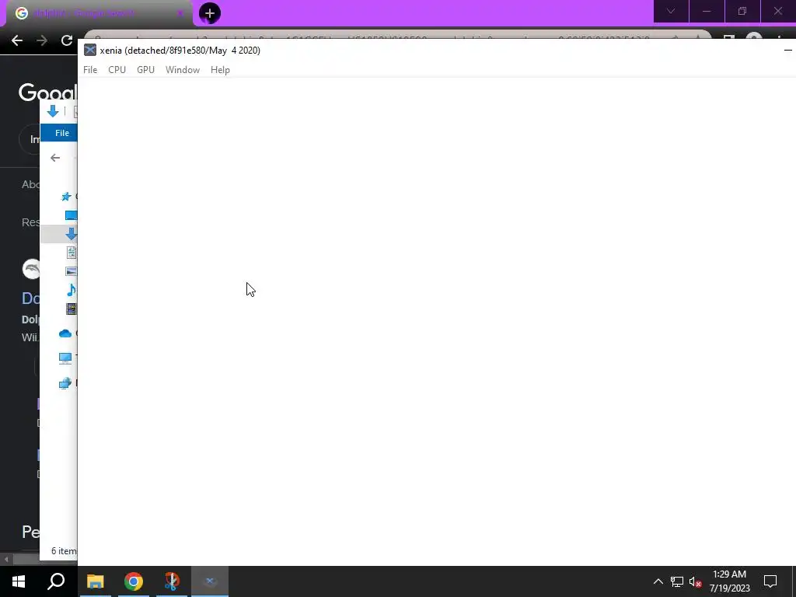Viewport: 796px width, 597px height.
Task: Click File Explorer back arrow
Action: point(55,158)
